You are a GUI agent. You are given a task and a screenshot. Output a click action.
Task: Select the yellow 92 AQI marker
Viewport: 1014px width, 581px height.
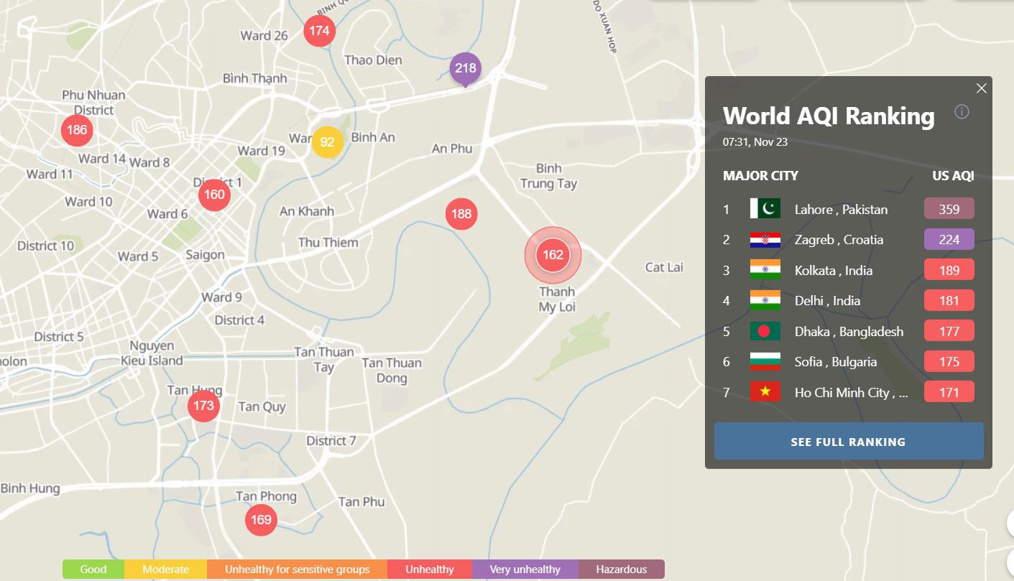[x=327, y=141]
